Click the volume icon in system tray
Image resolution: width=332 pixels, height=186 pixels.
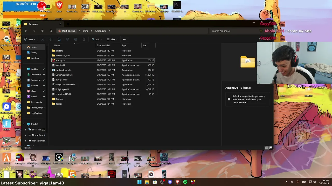[315, 182]
